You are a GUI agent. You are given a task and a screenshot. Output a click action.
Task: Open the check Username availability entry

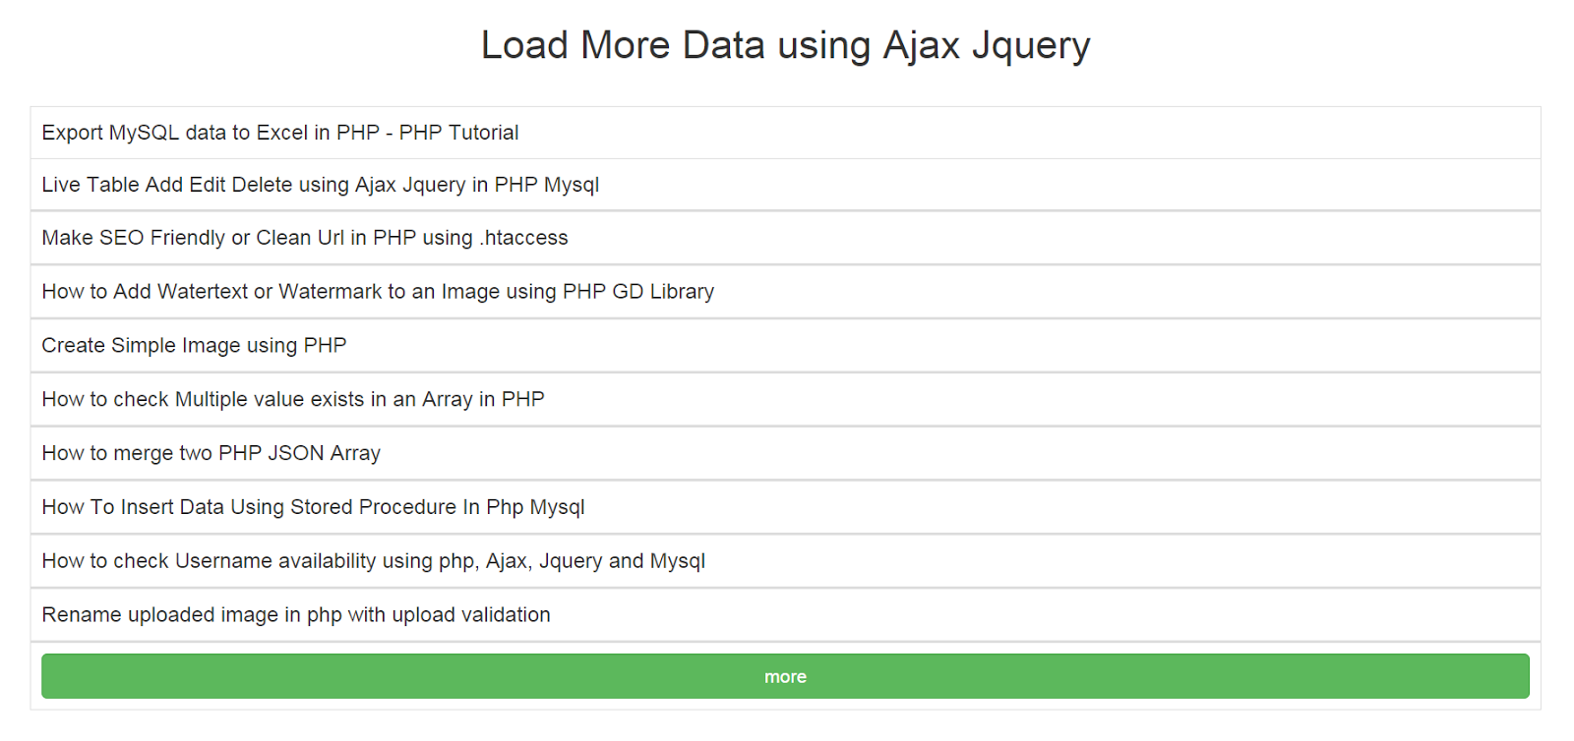[373, 561]
